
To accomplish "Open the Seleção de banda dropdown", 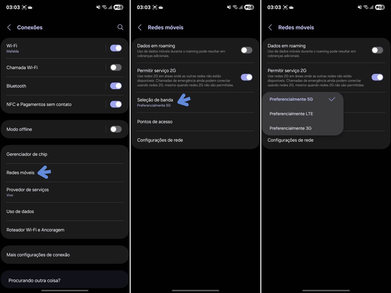I will click(x=195, y=102).
